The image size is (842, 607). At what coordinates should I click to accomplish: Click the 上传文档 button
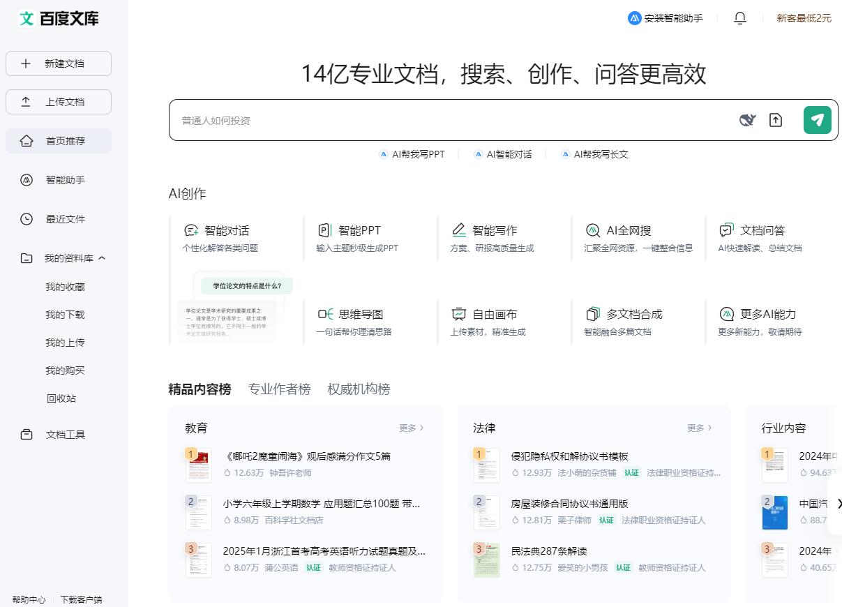[59, 102]
